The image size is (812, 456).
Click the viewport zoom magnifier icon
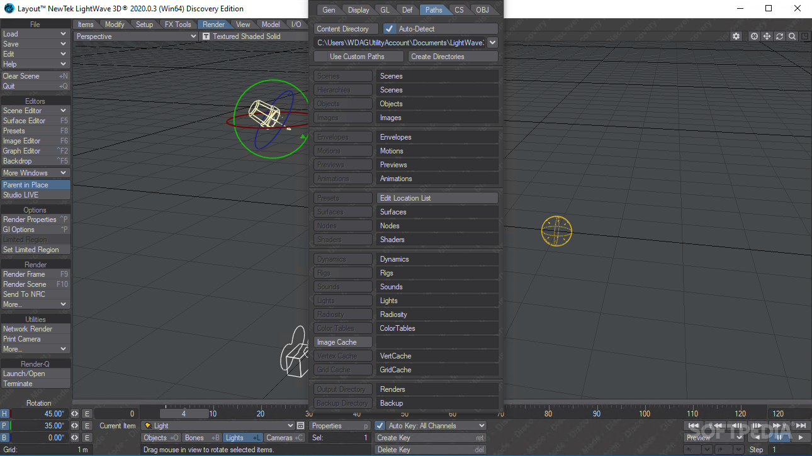tap(792, 36)
